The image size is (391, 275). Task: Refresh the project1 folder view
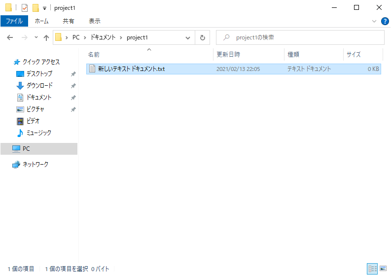203,37
